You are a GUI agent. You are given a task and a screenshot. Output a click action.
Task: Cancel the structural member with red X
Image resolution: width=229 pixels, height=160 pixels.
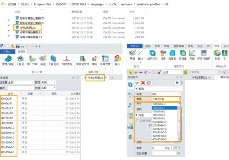pos(143,83)
